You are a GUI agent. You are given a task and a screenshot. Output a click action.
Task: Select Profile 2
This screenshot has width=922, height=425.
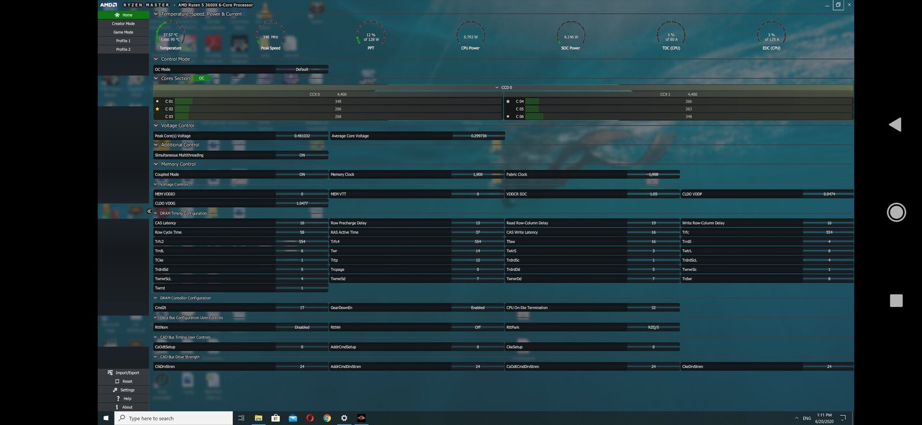tap(123, 50)
